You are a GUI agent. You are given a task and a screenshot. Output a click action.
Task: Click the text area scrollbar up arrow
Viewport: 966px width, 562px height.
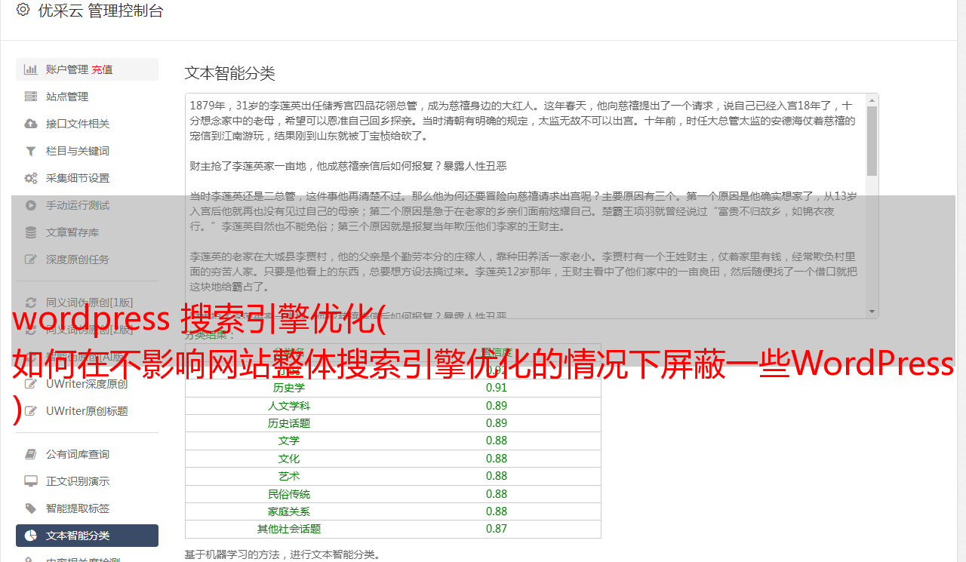click(x=872, y=100)
